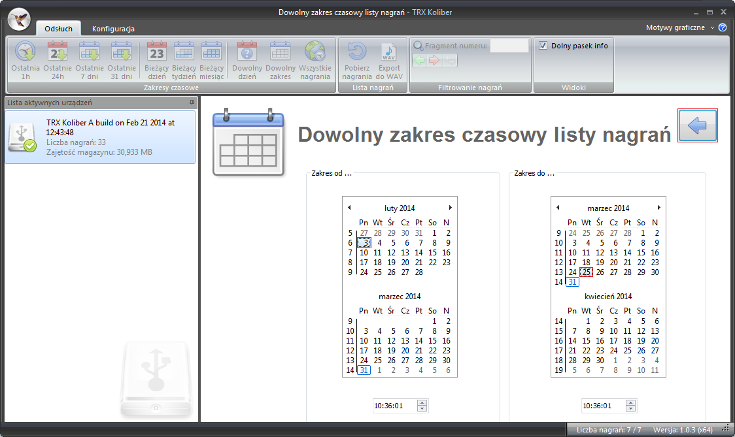Select 3 luty in Zakres od calendar
This screenshot has width=735, height=437.
pos(364,242)
